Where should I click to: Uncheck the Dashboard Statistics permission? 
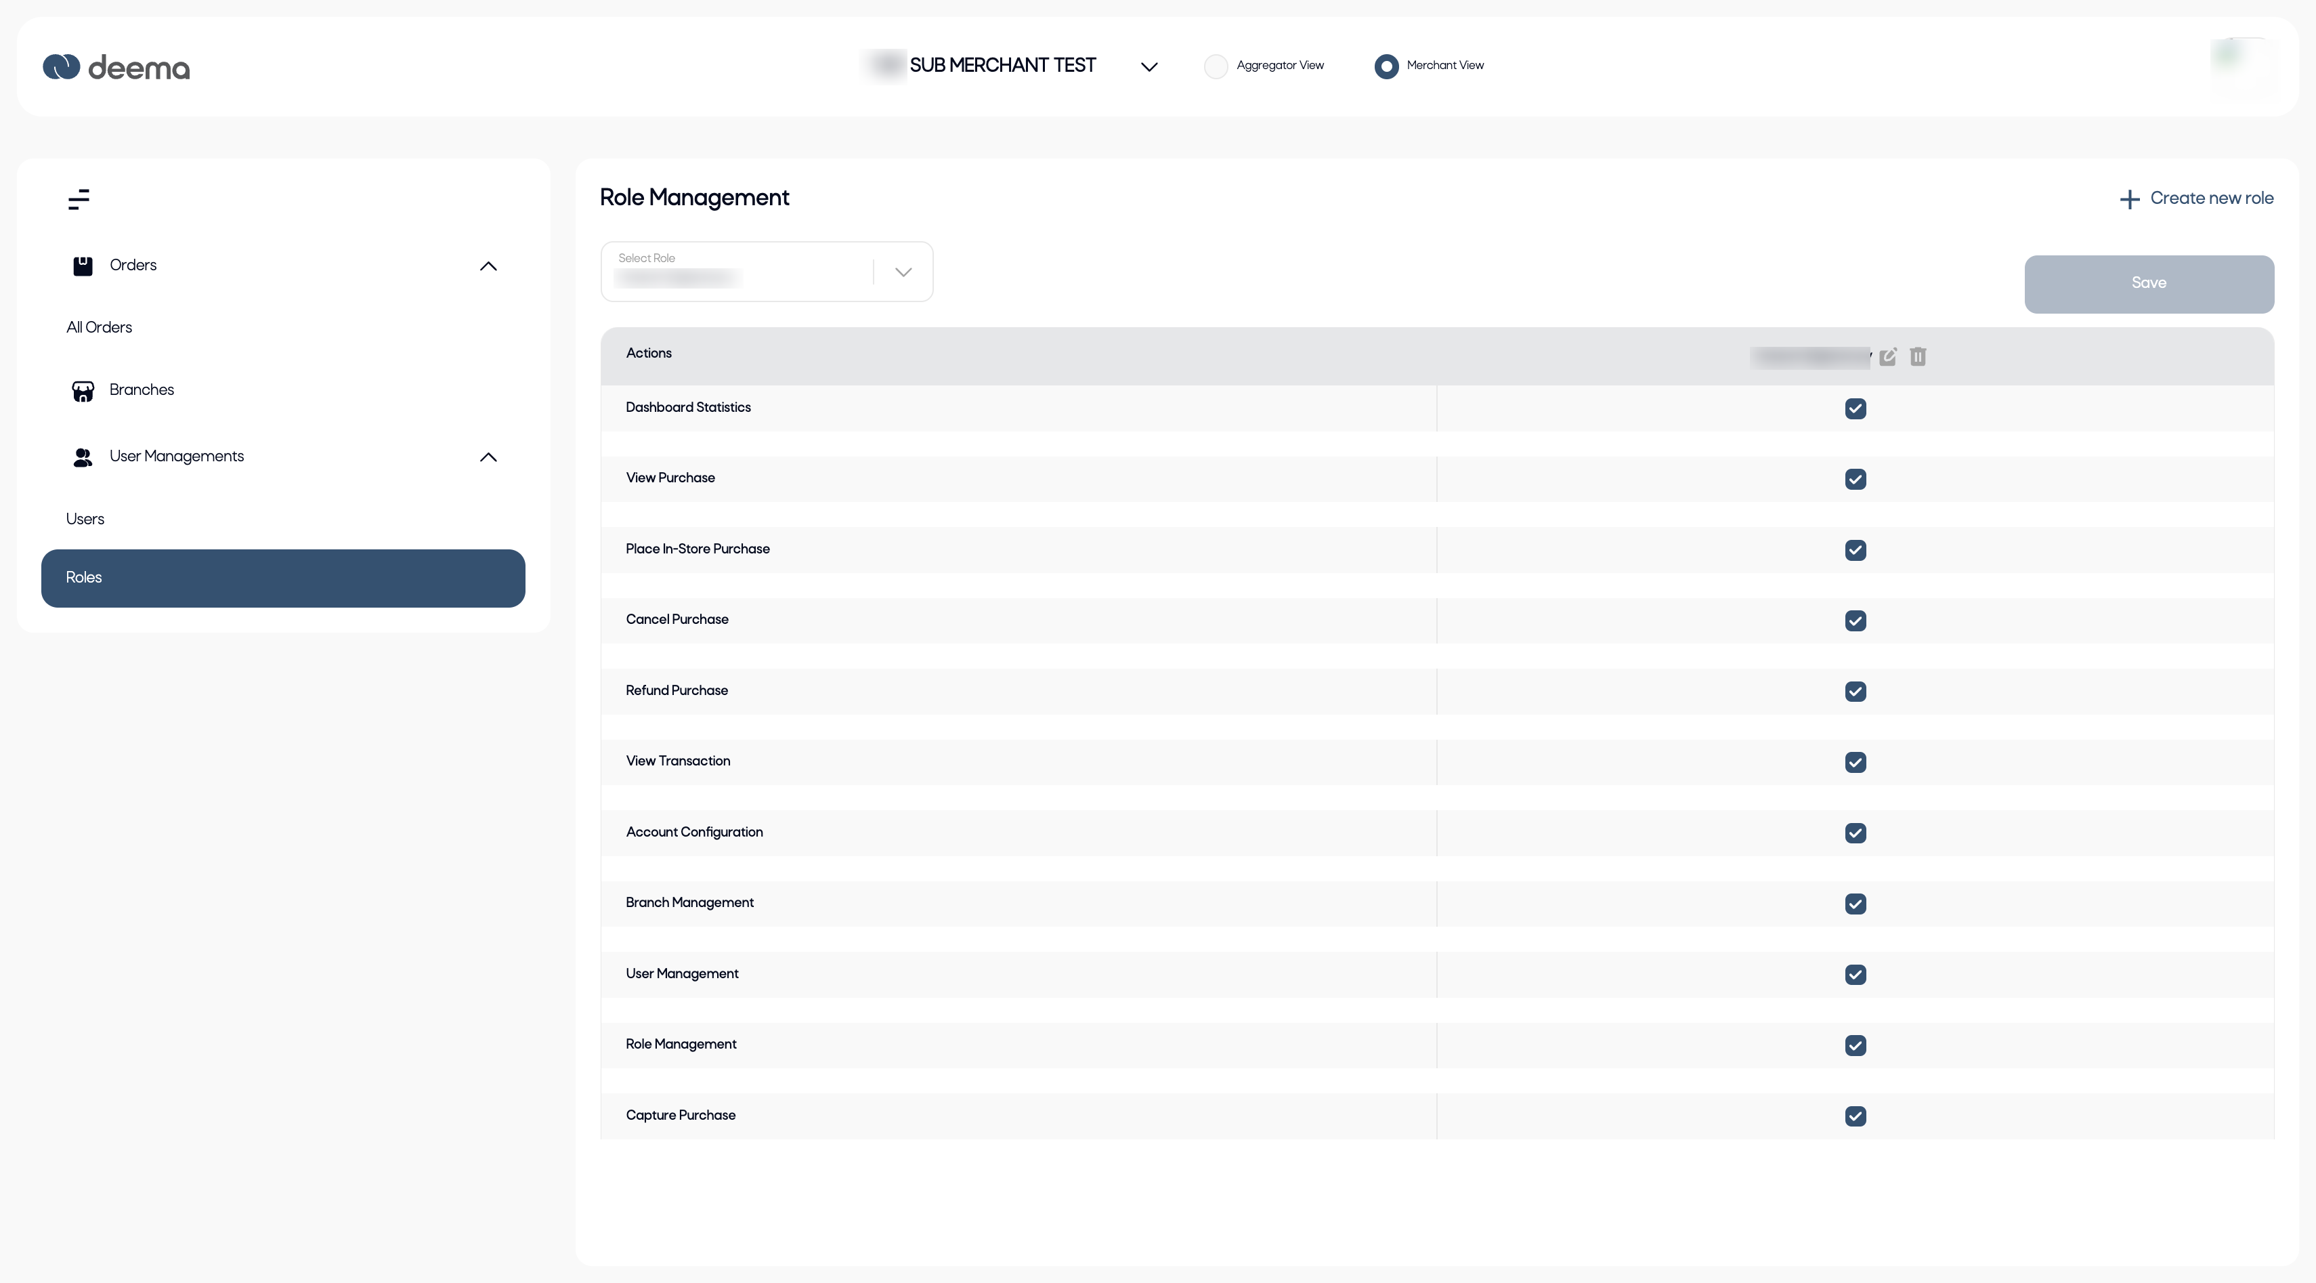[1855, 409]
